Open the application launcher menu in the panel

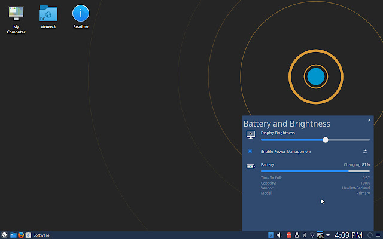pyautogui.click(x=4, y=235)
